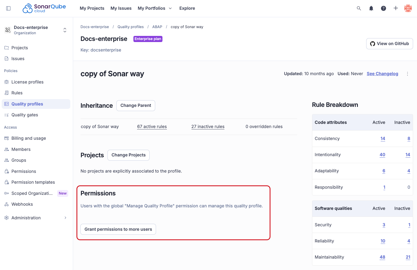
Task: Go to My Projects
Action: coord(92,8)
